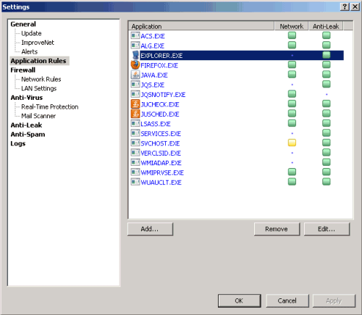Click the Firefox icon beside FIREFOX.EXE

[135, 65]
